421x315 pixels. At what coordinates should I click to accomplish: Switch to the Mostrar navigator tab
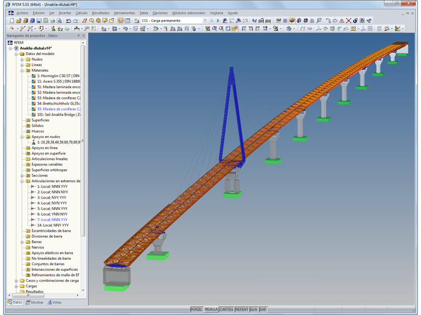click(34, 302)
